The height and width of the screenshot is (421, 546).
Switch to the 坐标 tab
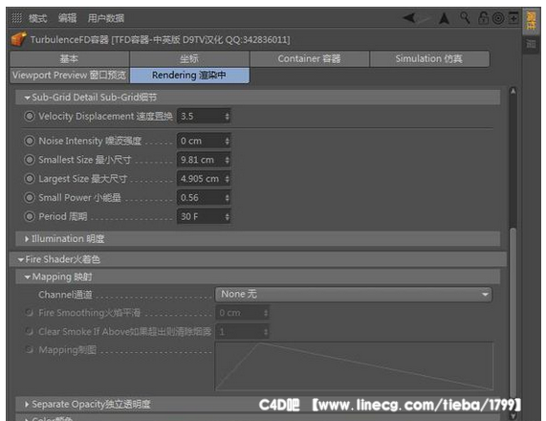tap(189, 58)
